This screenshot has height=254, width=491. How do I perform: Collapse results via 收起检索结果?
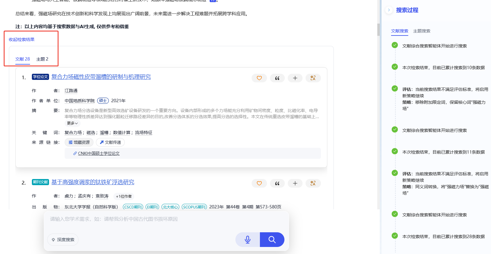click(x=21, y=39)
